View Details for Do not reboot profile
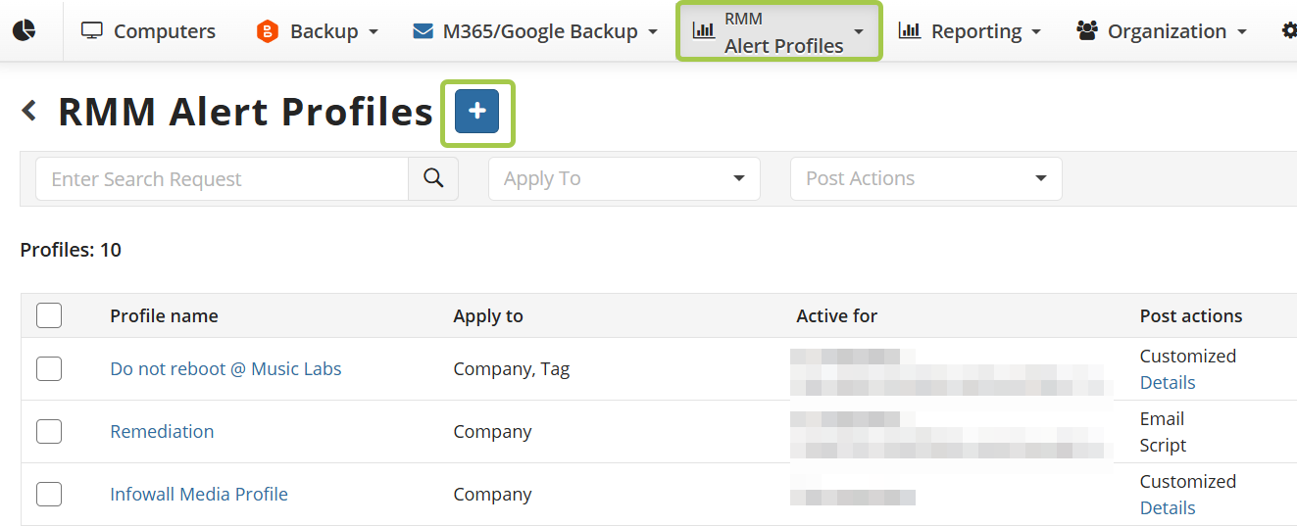 pyautogui.click(x=1168, y=382)
